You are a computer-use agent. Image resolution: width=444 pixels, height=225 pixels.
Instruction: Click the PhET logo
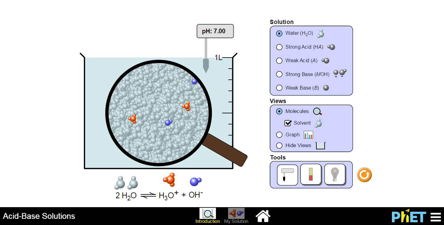click(408, 216)
